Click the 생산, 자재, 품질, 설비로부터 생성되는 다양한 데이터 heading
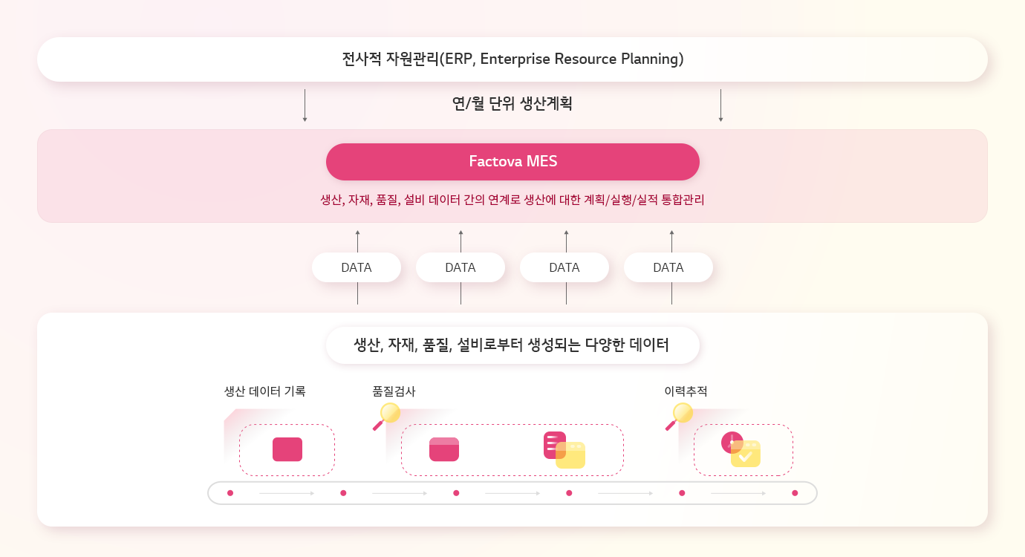1025x557 pixels. [x=512, y=345]
